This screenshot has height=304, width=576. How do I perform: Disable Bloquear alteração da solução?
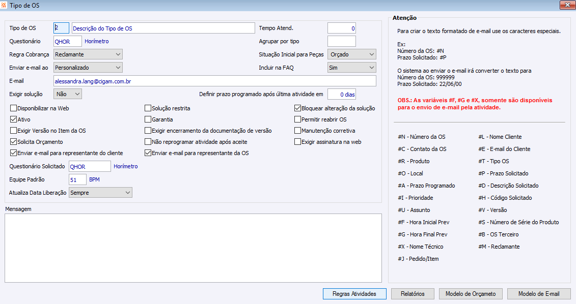[298, 108]
